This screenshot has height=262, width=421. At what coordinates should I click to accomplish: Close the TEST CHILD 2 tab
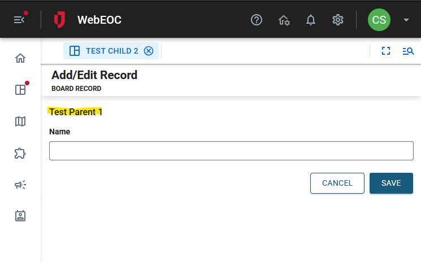click(149, 51)
